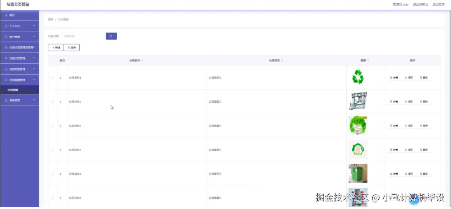Image resolution: width=451 pixels, height=209 pixels.
Task: Open 详情 for 垃圾名称2 row
Action: click(x=393, y=102)
